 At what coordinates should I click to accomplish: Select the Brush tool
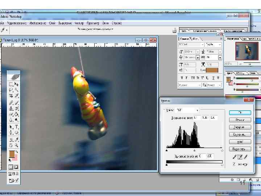click(x=16, y=103)
